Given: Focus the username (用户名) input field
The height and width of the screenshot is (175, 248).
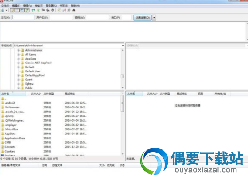Looking at the screenshot, I should (61, 18).
